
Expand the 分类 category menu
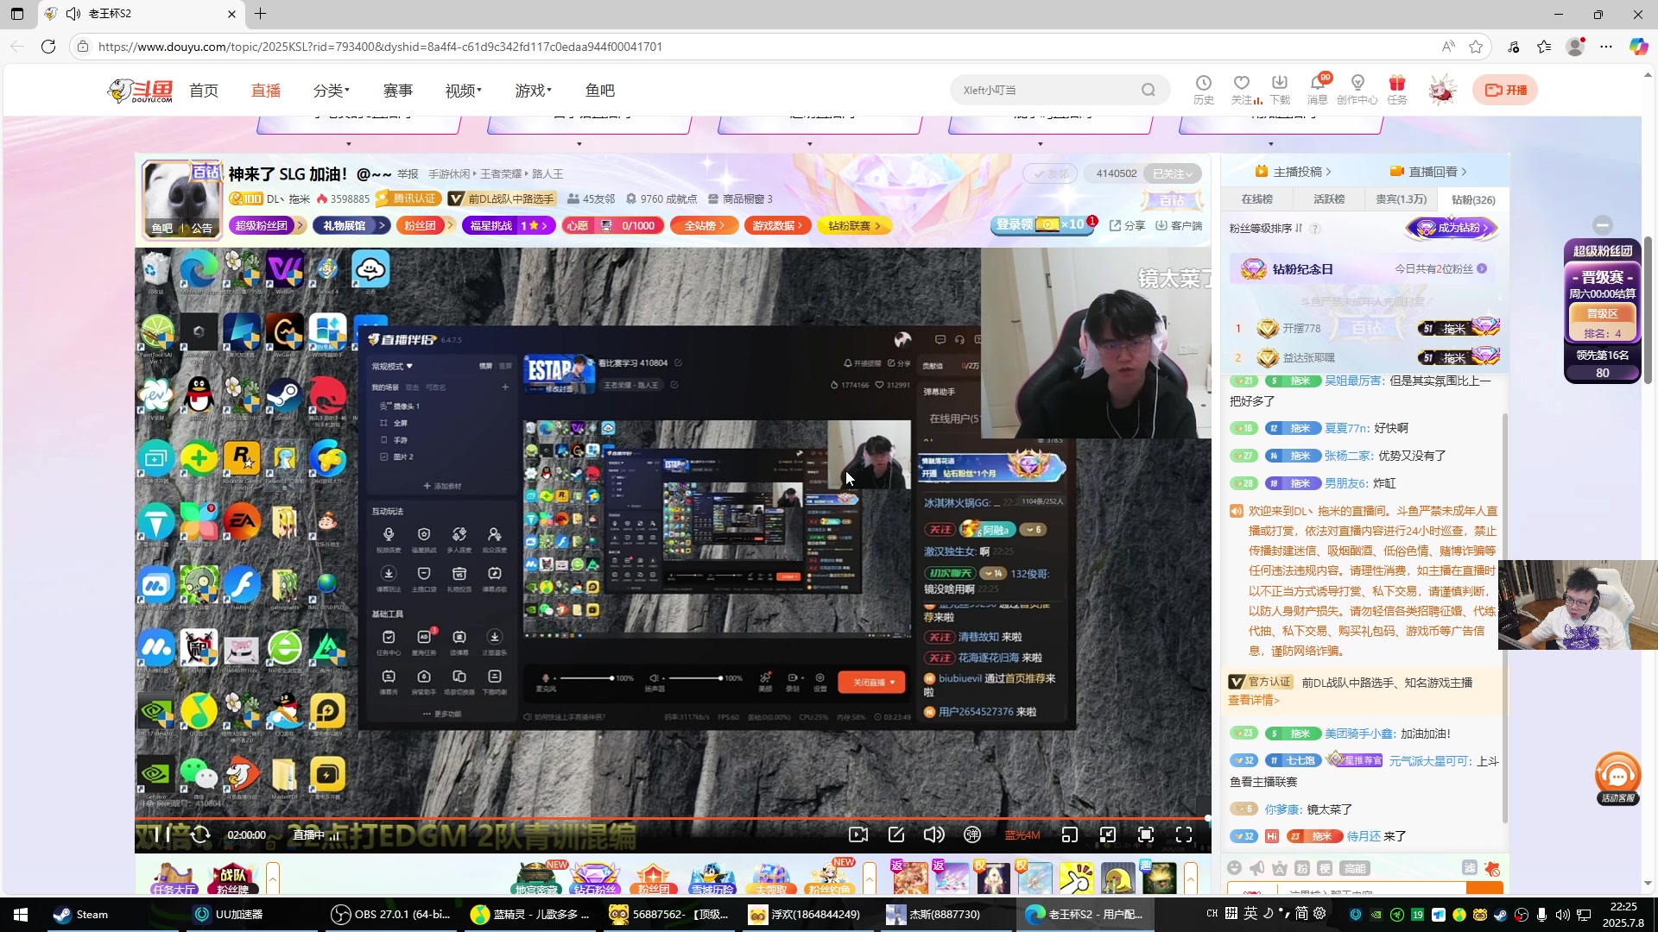(332, 91)
